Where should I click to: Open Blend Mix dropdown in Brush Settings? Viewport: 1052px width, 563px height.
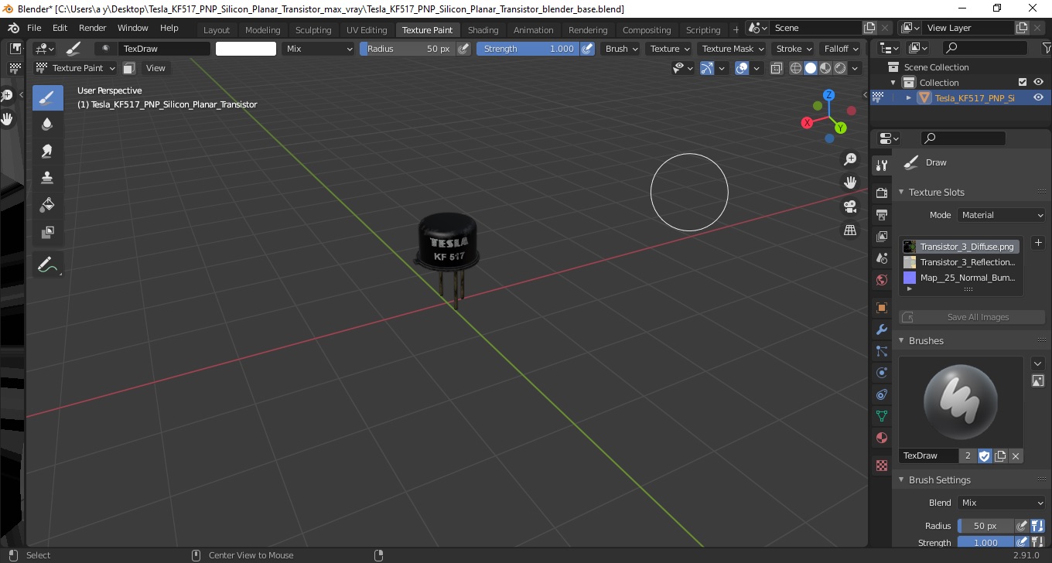point(1002,503)
